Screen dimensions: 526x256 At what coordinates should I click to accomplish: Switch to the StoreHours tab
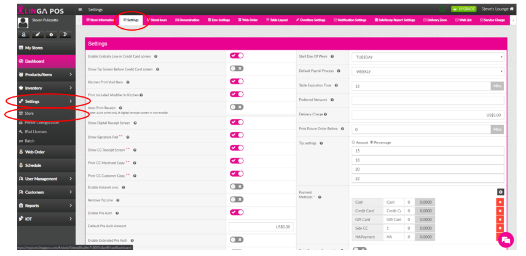[157, 20]
